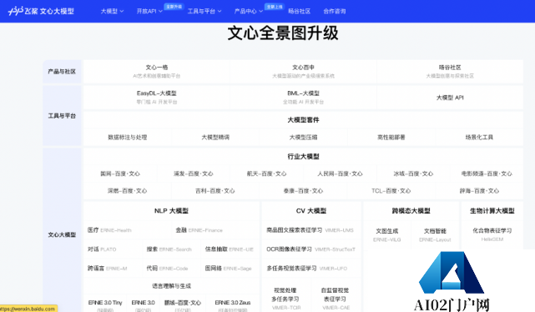Select the 深燃-百度·文心 model
Image resolution: width=535 pixels, height=312 pixels.
pos(127,191)
